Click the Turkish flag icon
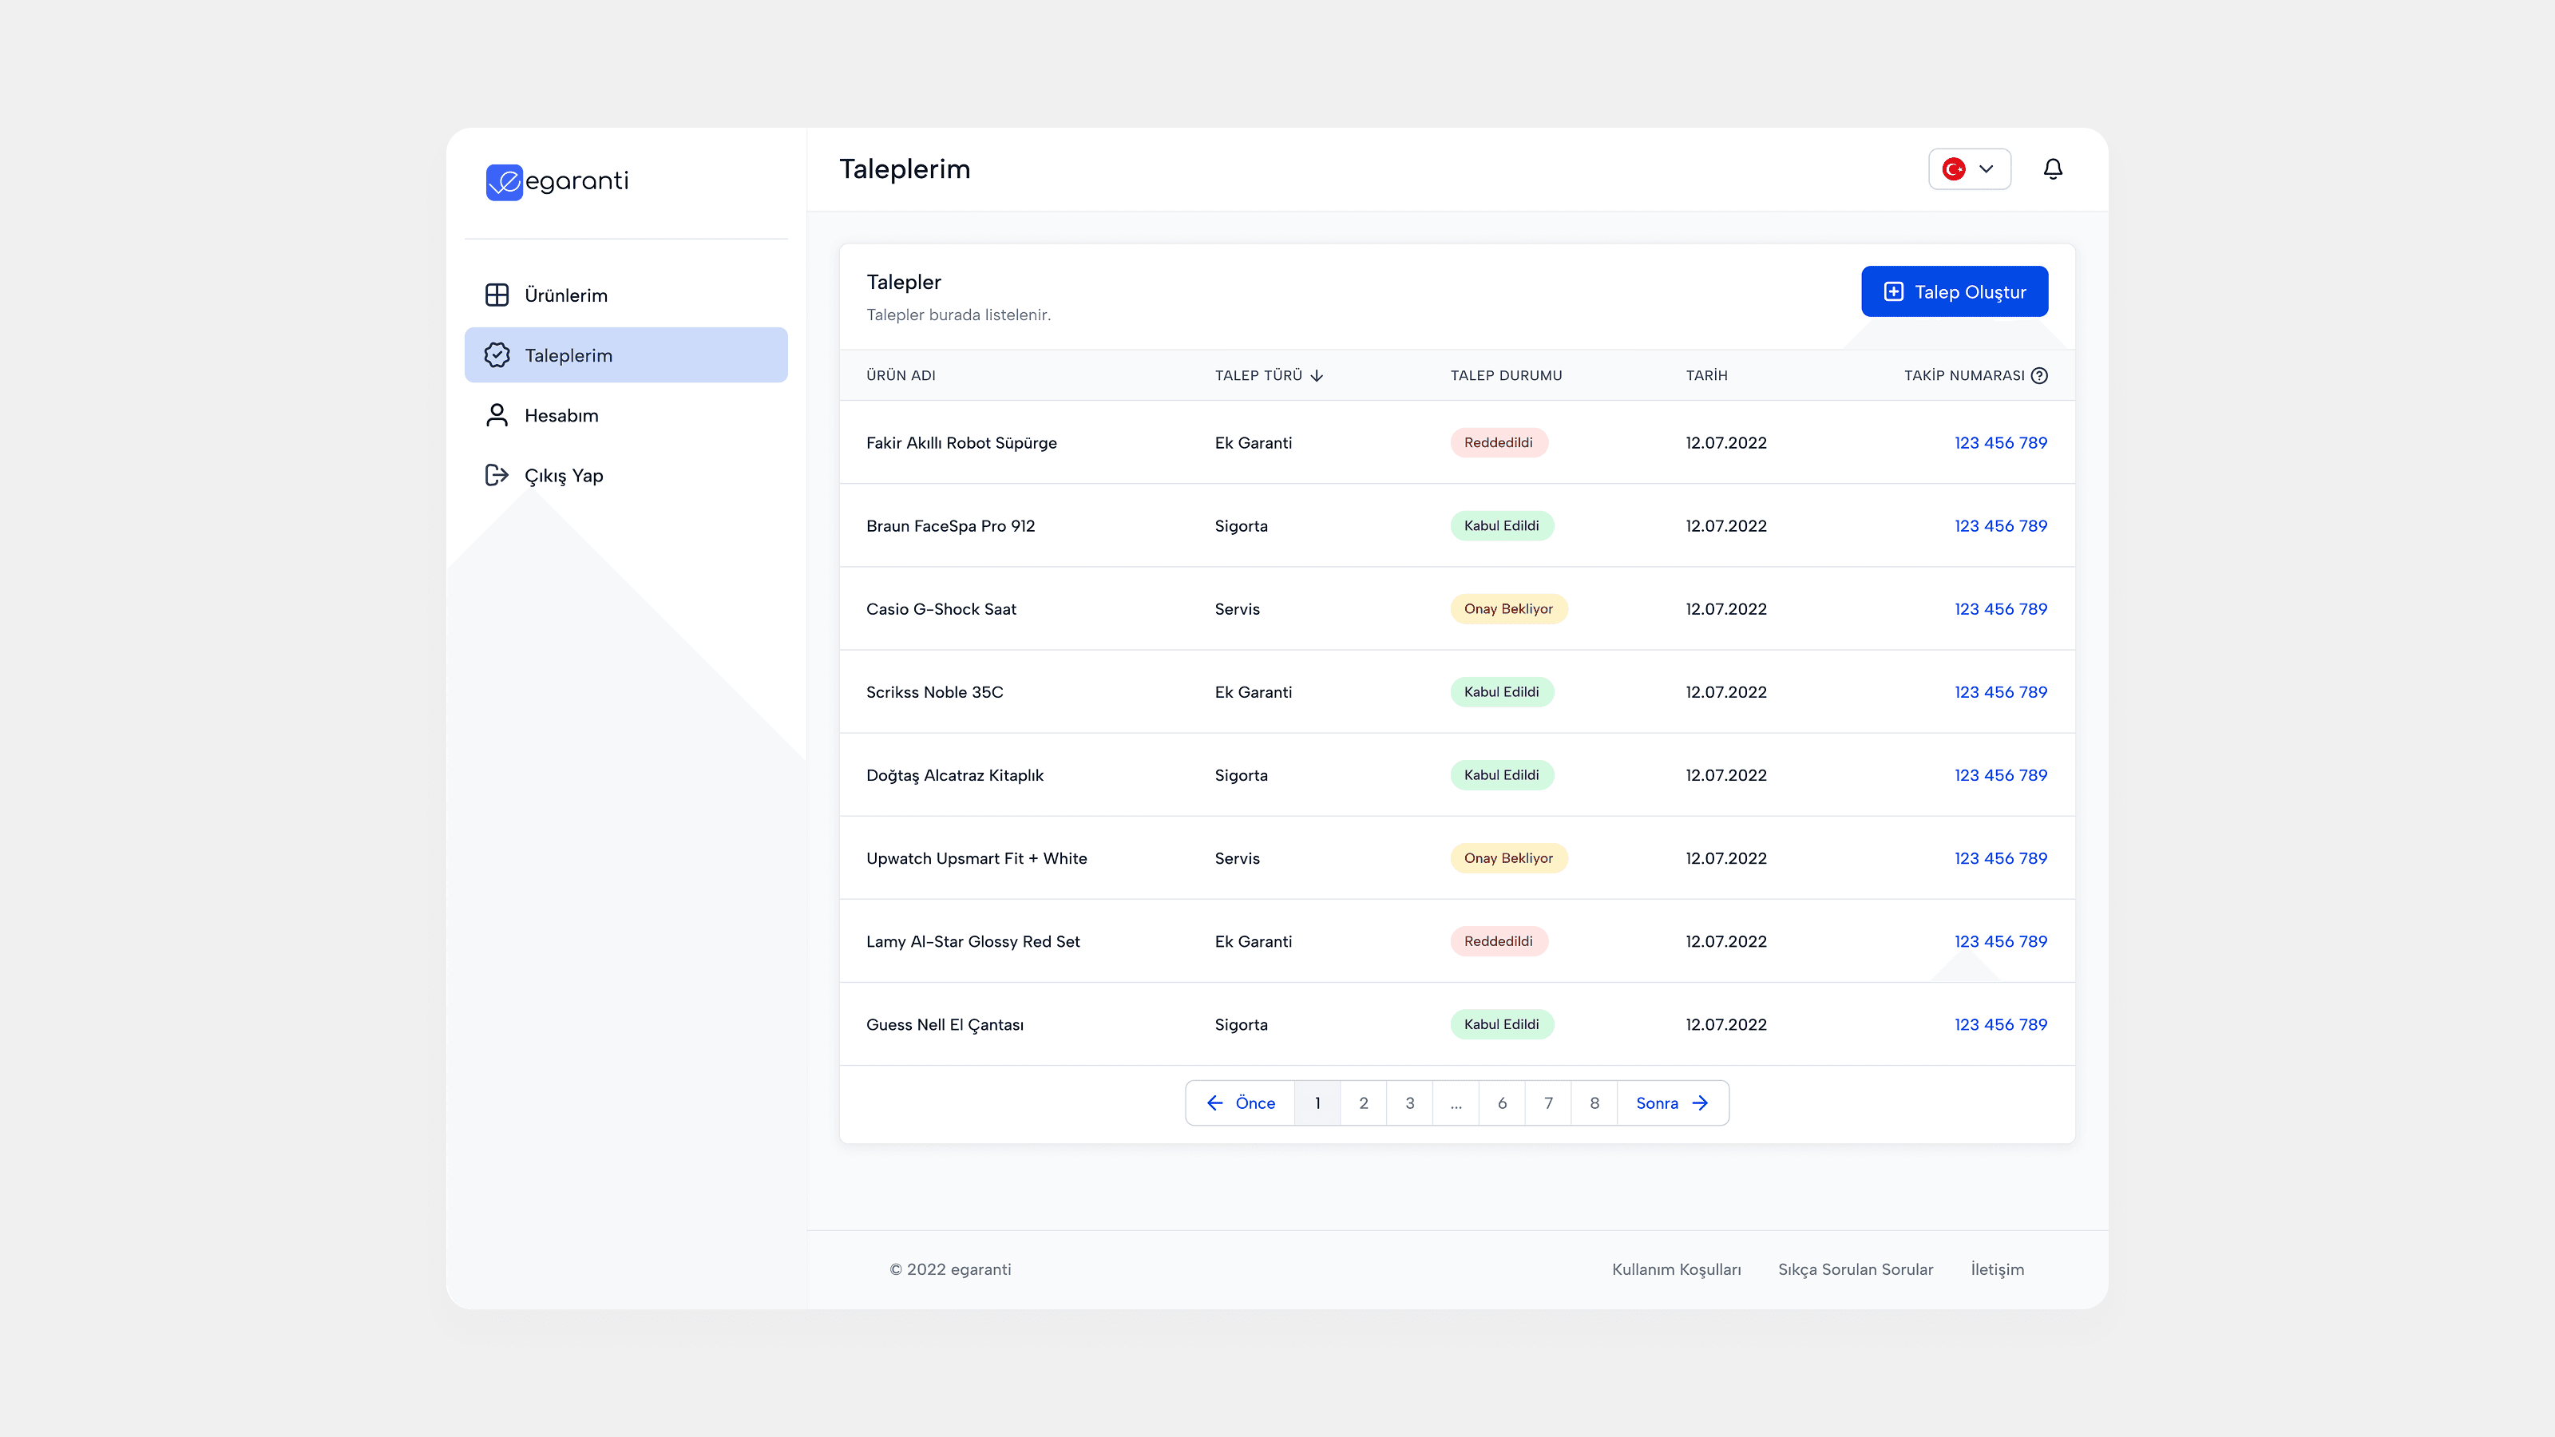2555x1437 pixels. click(1953, 169)
